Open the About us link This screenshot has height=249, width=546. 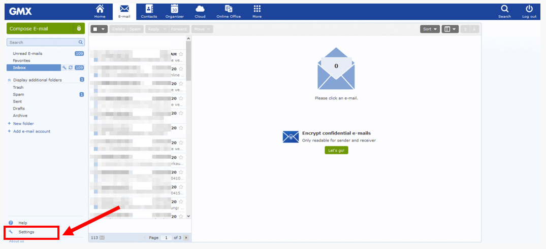click(x=16, y=241)
